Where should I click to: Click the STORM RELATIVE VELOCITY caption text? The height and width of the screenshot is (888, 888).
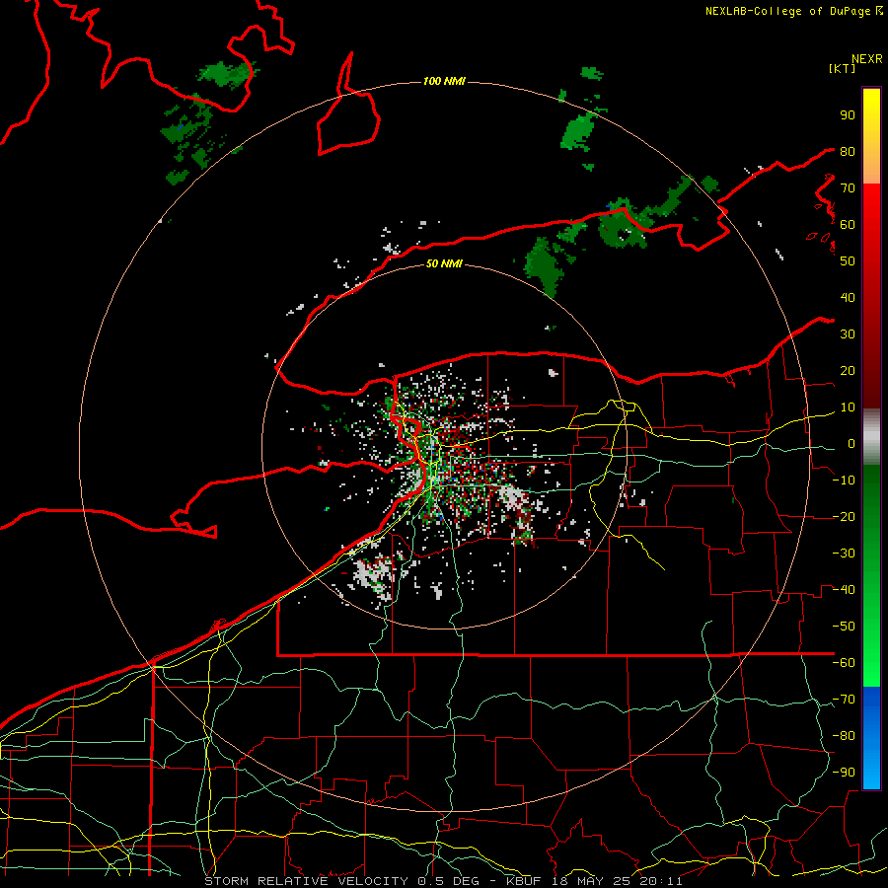coord(307,881)
